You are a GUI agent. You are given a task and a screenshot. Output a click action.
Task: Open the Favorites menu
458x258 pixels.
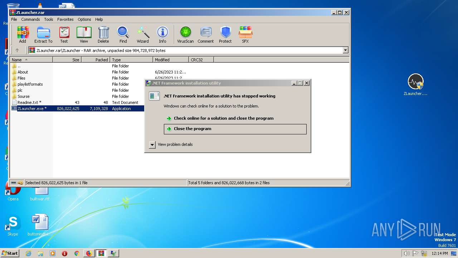click(x=65, y=19)
